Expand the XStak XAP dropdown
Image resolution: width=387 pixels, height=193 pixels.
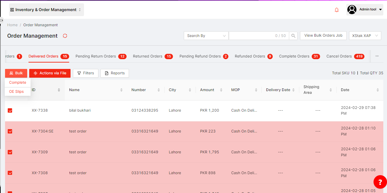(365, 36)
